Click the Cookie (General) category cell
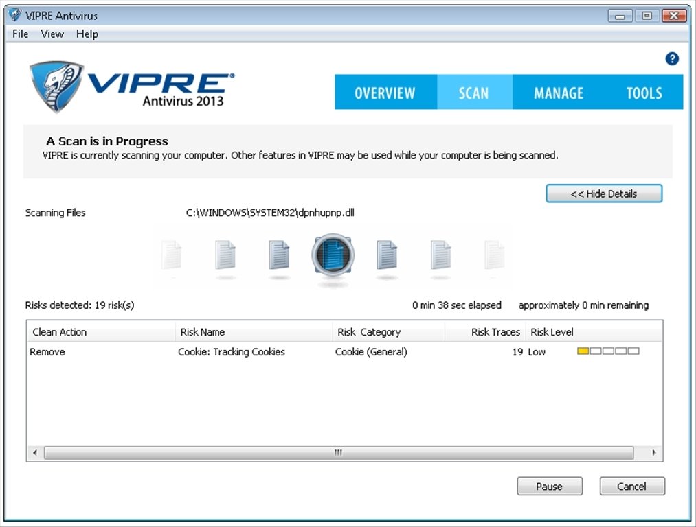 [371, 352]
